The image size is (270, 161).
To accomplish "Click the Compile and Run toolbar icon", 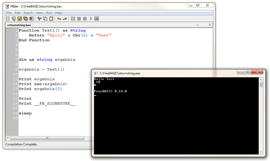I will point(79,18).
